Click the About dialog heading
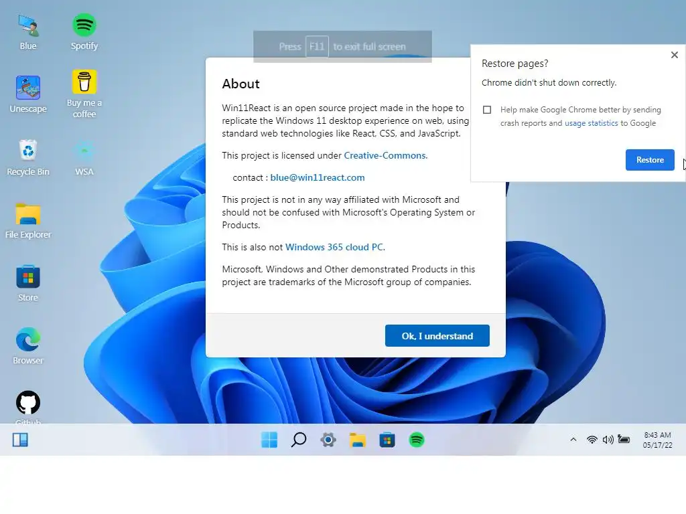This screenshot has width=686, height=514. [x=241, y=84]
